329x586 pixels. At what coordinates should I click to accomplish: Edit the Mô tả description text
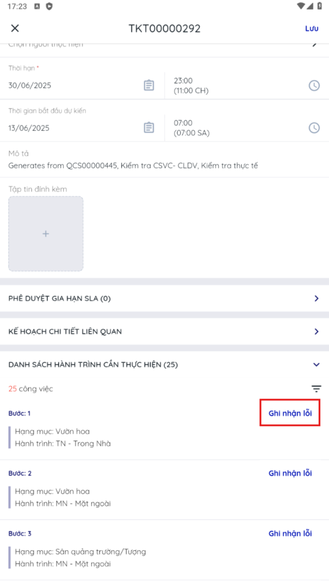point(133,166)
